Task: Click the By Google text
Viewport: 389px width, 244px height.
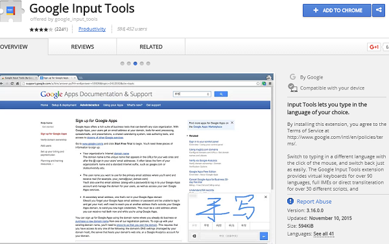Action: coord(311,77)
